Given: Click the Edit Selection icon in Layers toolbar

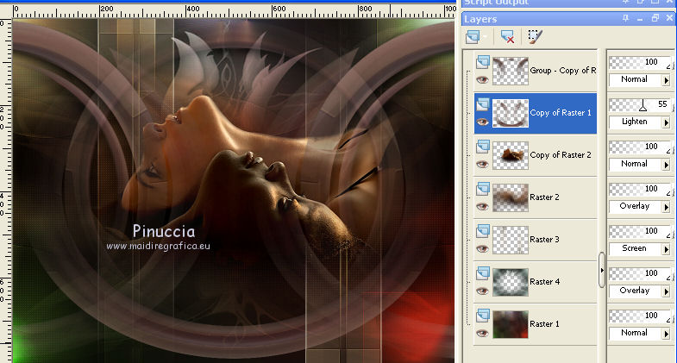Looking at the screenshot, I should [x=535, y=37].
